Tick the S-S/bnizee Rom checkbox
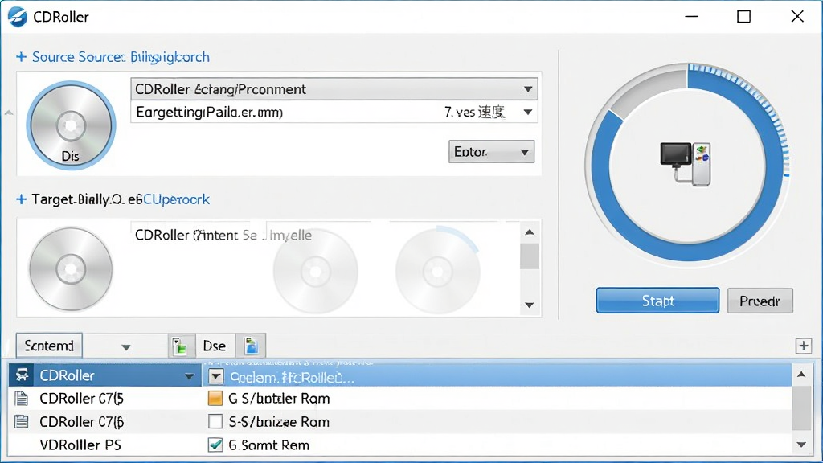The height and width of the screenshot is (463, 823). point(215,421)
